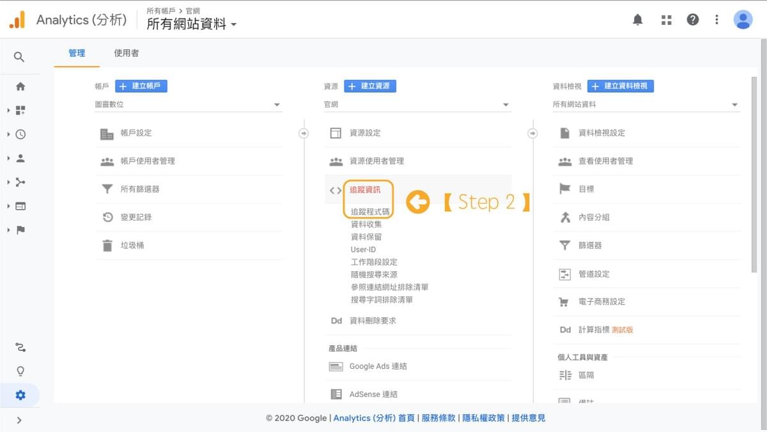767x432 pixels.
Task: Go to Home via sidebar house icon
Action: tap(20, 86)
